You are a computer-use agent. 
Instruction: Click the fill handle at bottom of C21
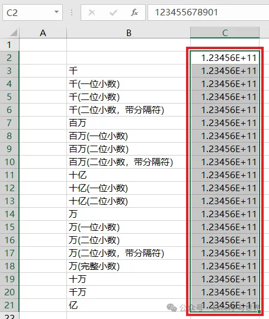point(259,311)
